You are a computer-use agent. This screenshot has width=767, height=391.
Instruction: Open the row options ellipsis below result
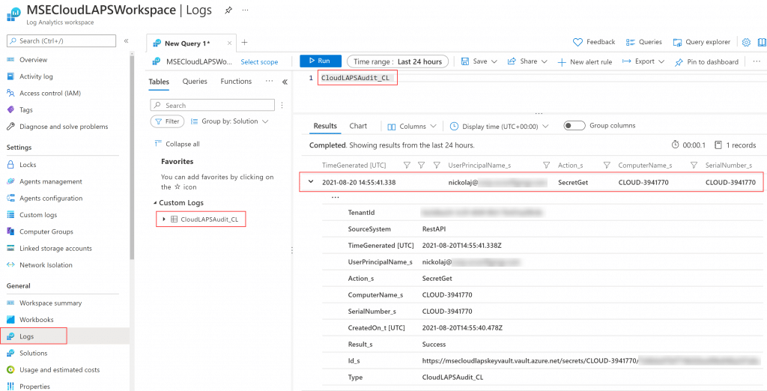[335, 198]
